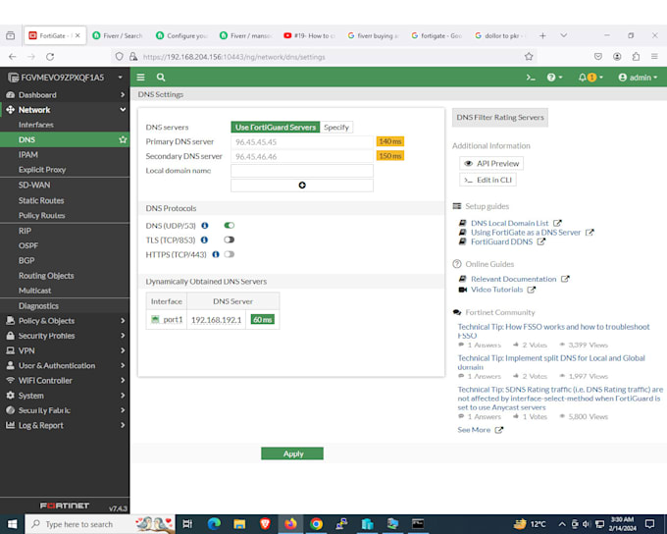Image resolution: width=667 pixels, height=534 pixels.
Task: Open the admin account dropdown
Action: [x=638, y=78]
